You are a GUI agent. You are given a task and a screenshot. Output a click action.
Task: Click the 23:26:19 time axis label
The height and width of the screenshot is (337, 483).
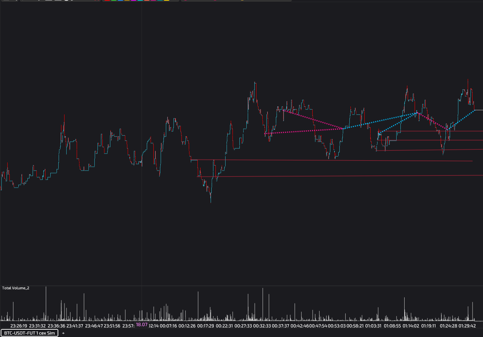(19, 326)
